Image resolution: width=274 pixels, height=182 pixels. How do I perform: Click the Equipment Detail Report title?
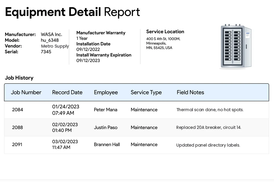(72, 12)
